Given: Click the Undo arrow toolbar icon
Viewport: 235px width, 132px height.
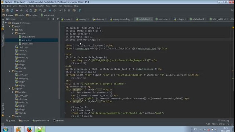Looking at the screenshot, I should point(17,11).
